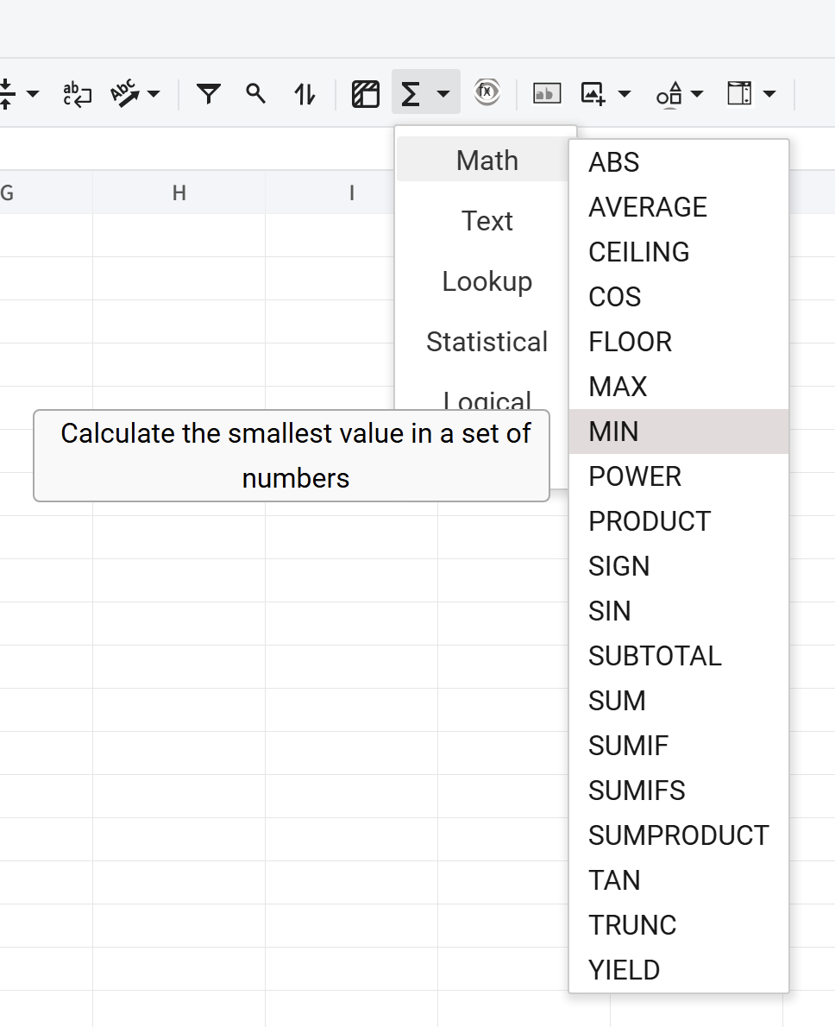Click the text box icon

click(547, 93)
